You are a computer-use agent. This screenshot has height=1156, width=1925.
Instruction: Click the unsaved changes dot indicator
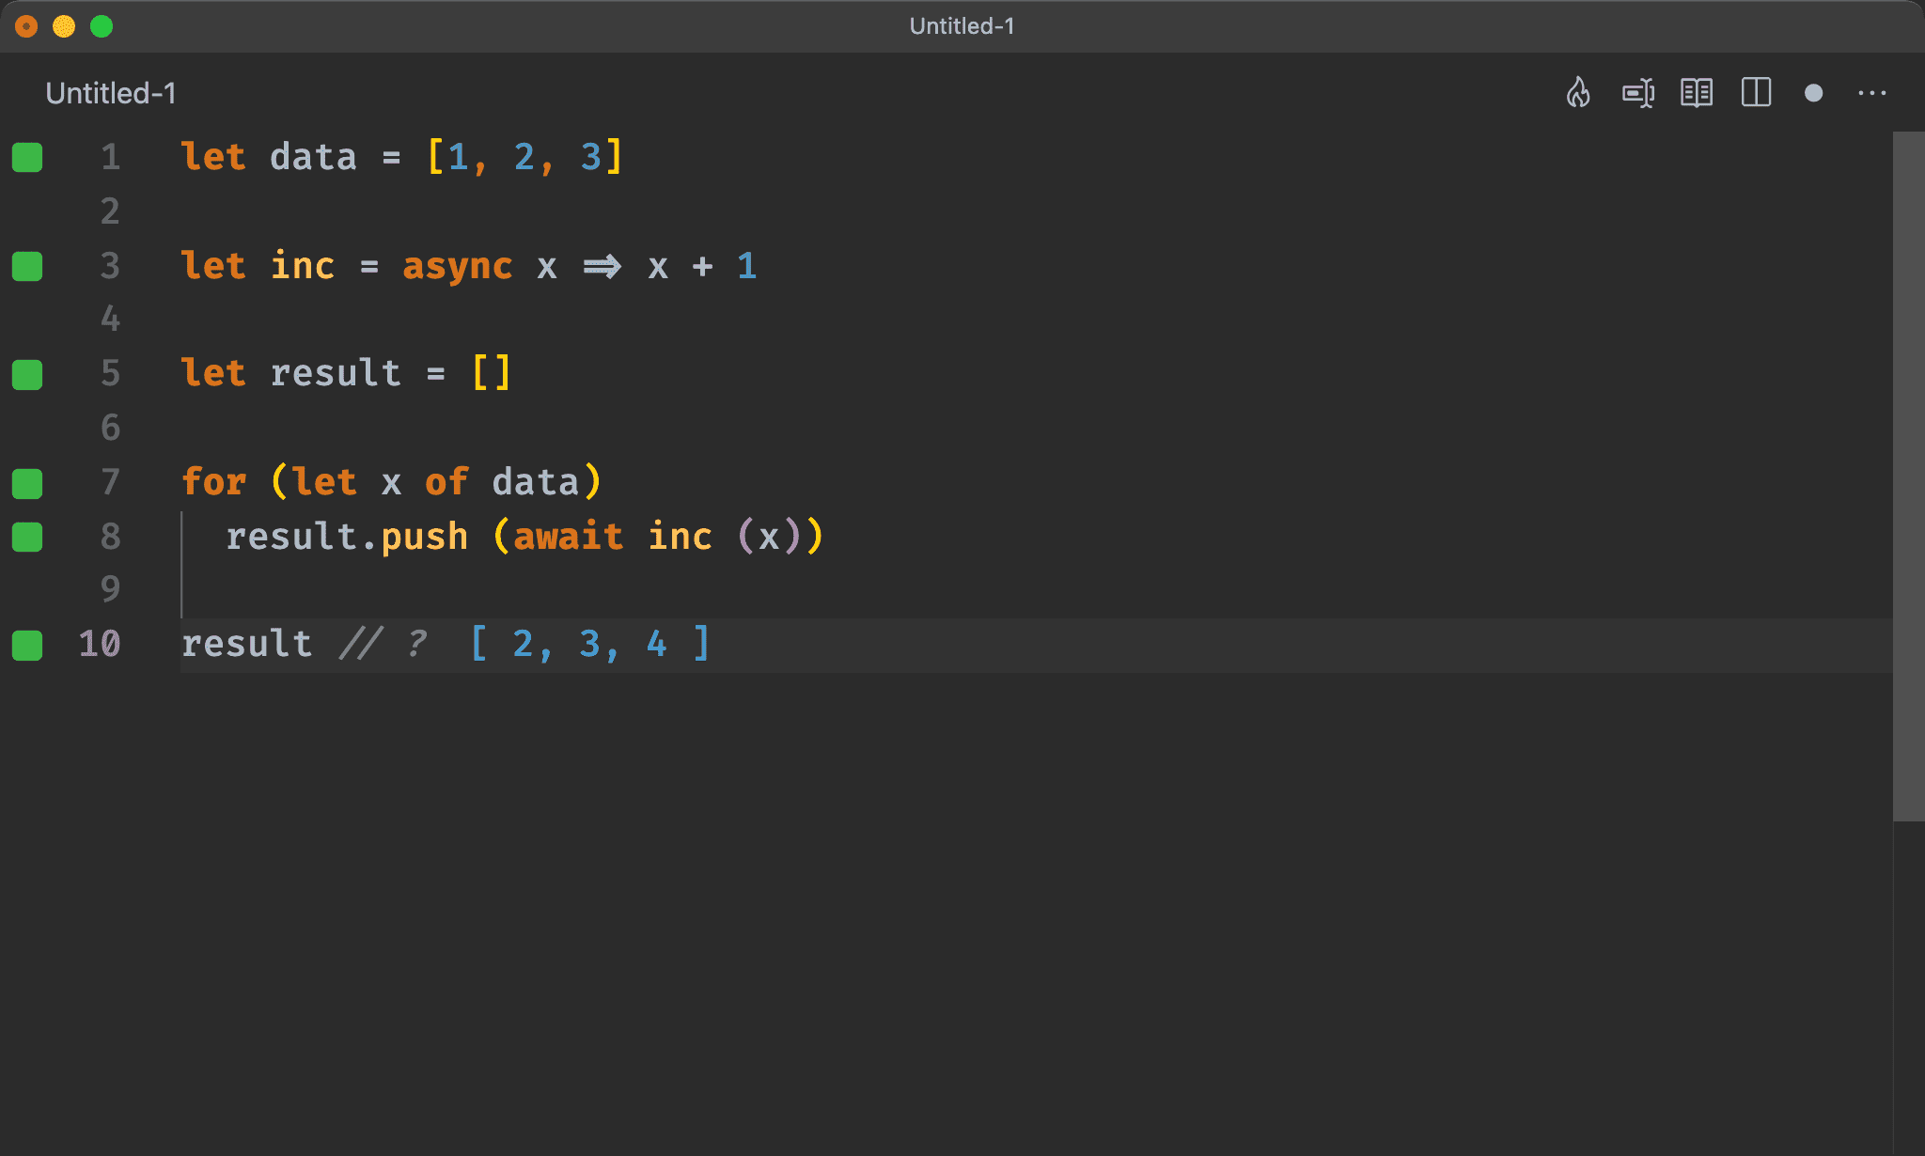[x=1814, y=93]
